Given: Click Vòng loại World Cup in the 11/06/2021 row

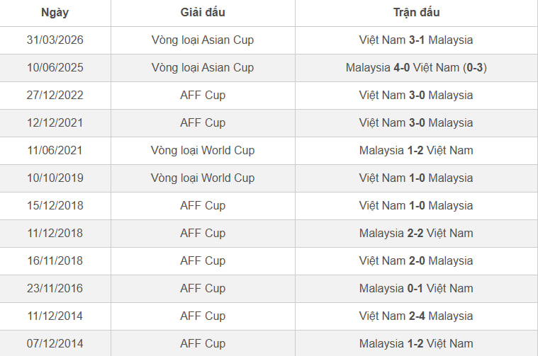Looking at the screenshot, I should tap(203, 151).
